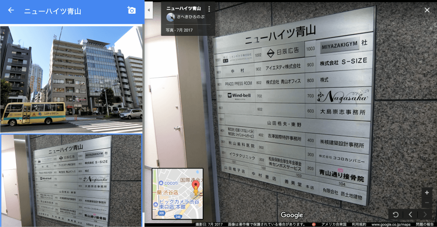Viewport: 437px width, 227px height.
Task: Click 問題の報告 report link
Action: 425,224
